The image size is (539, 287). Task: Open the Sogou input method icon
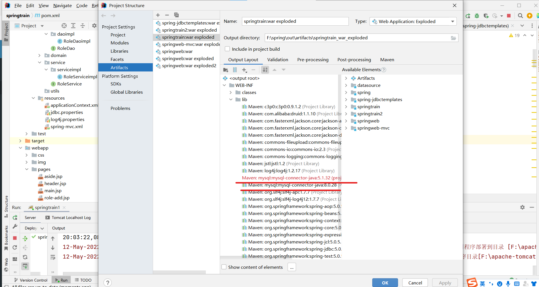[x=472, y=282]
